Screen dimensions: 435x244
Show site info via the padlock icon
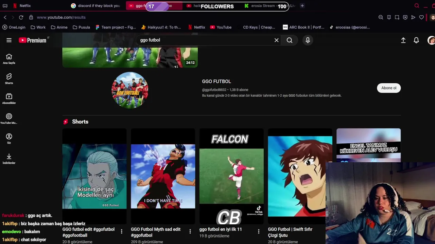pyautogui.click(x=31, y=17)
